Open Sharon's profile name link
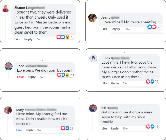The image size is (166, 140). pyautogui.click(x=30, y=7)
